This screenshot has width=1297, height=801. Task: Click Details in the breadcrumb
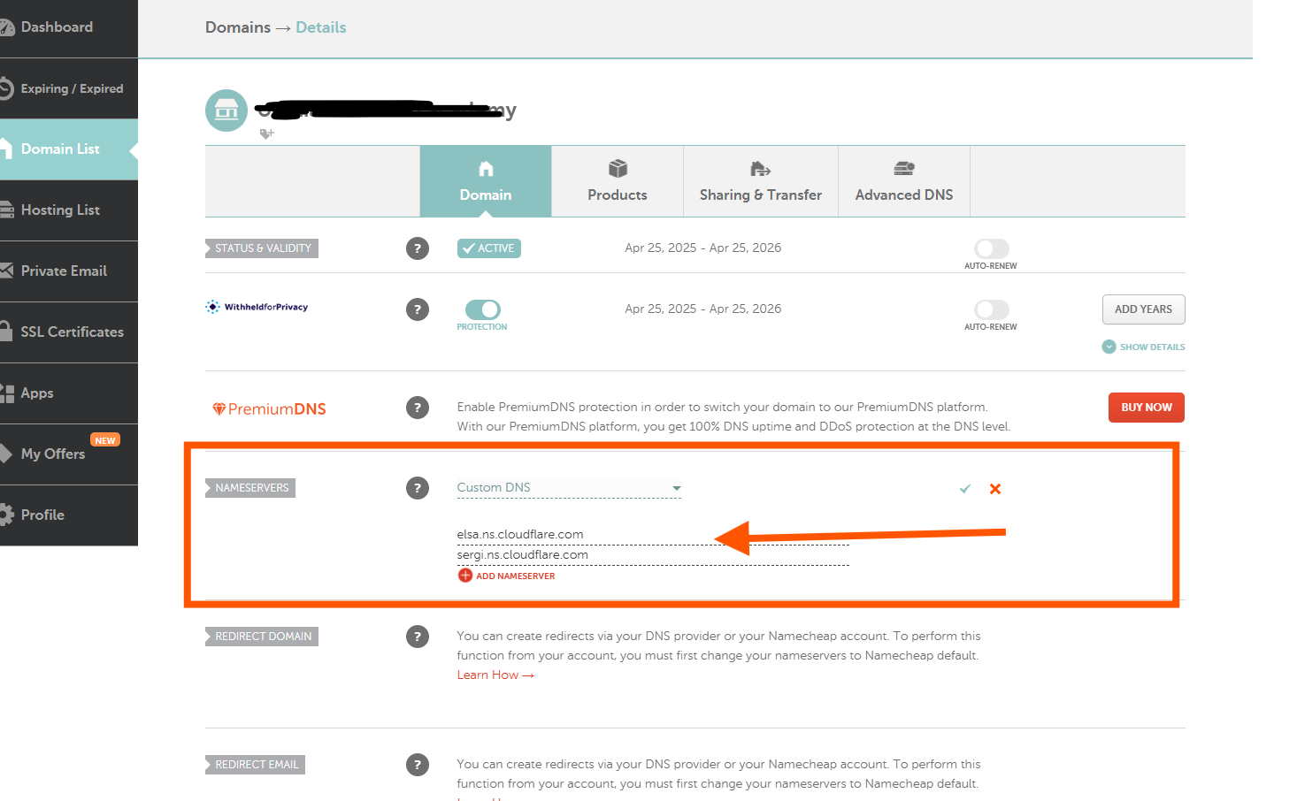pyautogui.click(x=321, y=27)
